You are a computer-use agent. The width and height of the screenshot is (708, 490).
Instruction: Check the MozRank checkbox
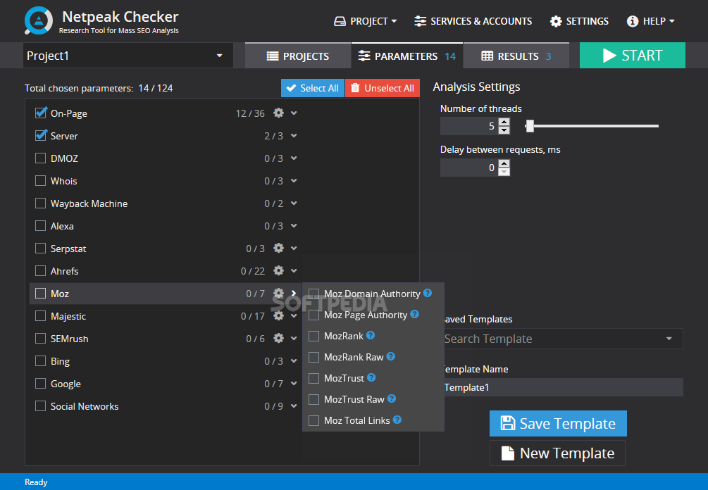(313, 336)
